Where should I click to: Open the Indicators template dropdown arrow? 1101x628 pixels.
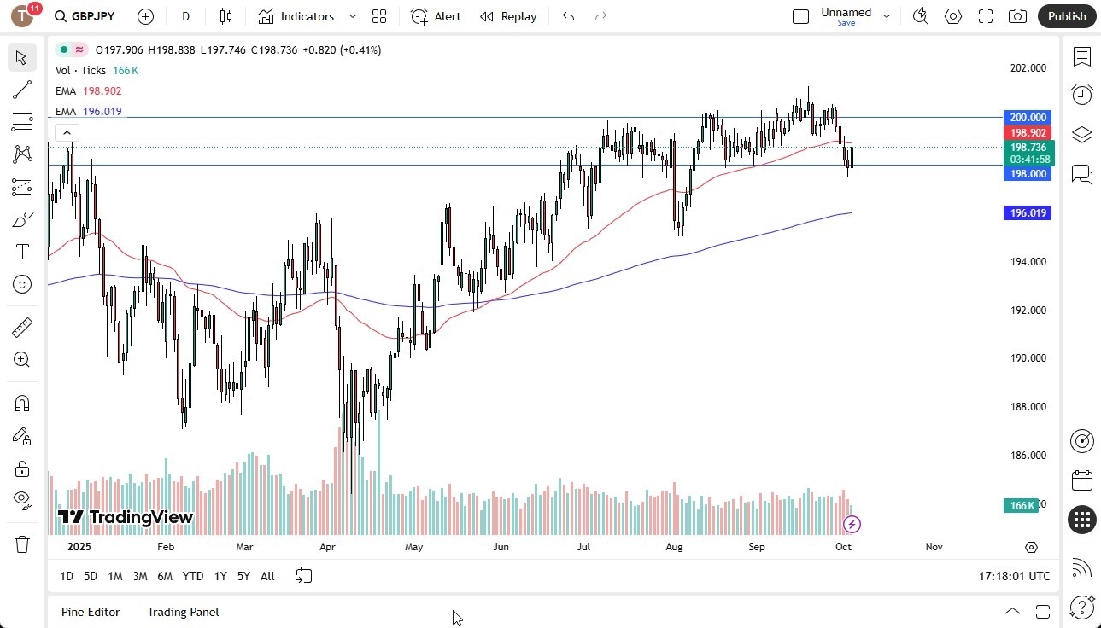351,15
